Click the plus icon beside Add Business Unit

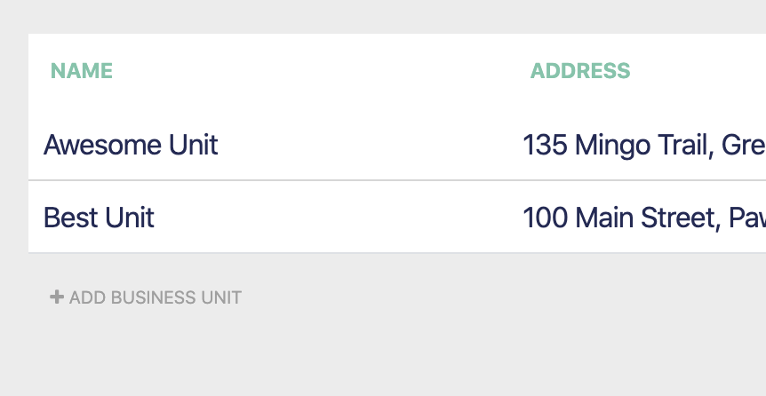pos(57,297)
